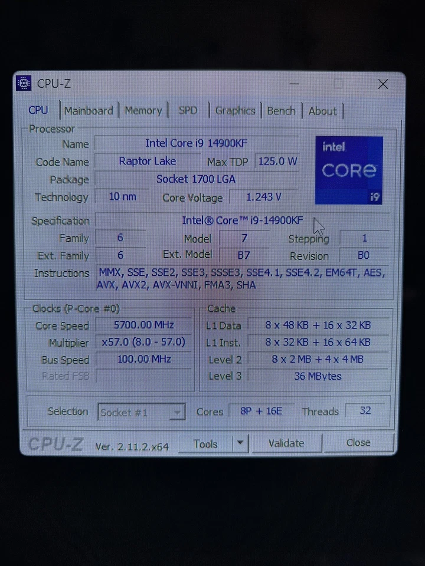Click the Revision value B0
Screen dimensions: 425x566
pos(364,255)
